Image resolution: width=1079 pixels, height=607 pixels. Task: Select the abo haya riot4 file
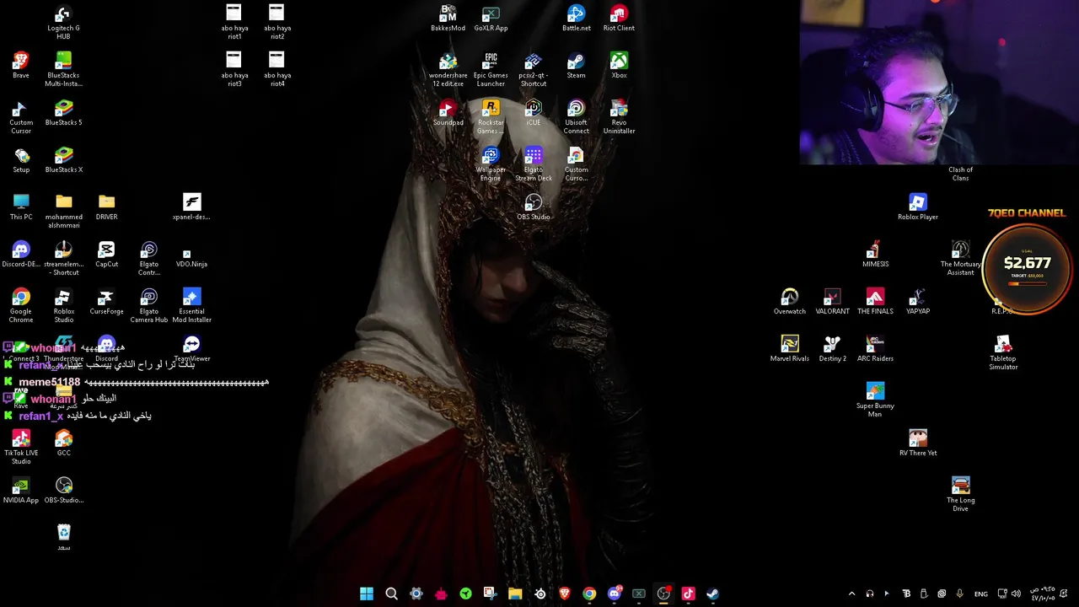pos(276,69)
